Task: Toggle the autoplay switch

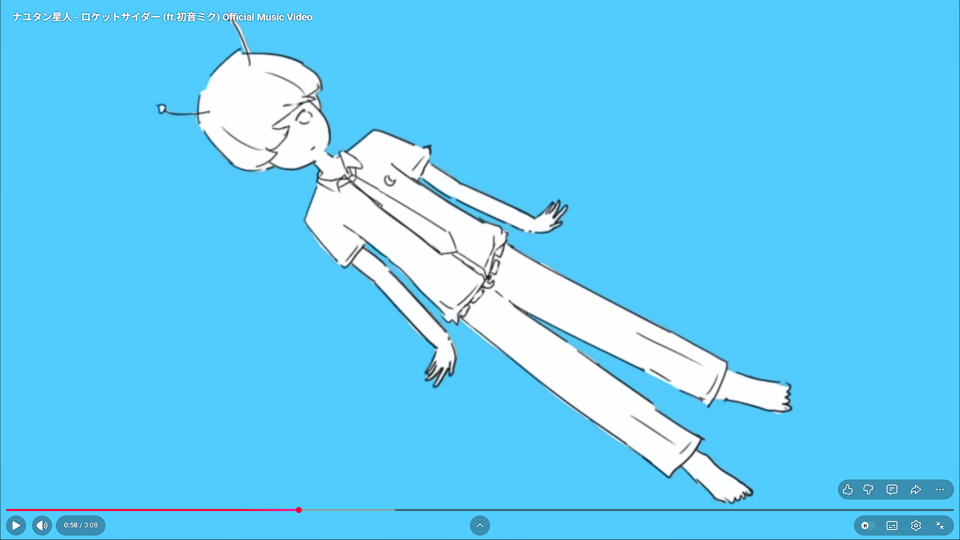Action: [x=867, y=525]
